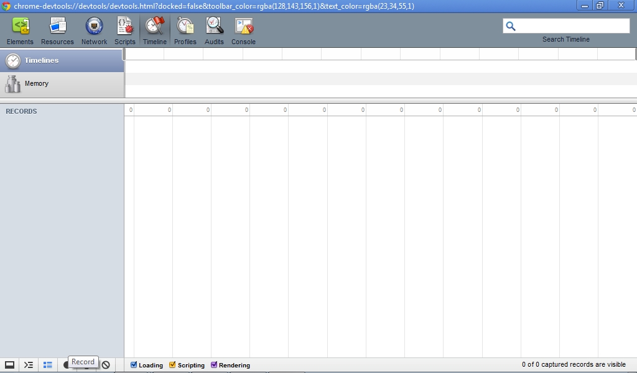
Task: Disable the Rendering filter checkbox
Action: pos(214,365)
